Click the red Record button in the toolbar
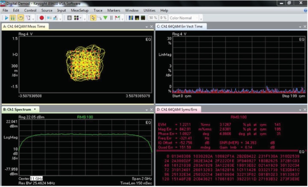This screenshot has width=308, height=187. (x=41, y=18)
